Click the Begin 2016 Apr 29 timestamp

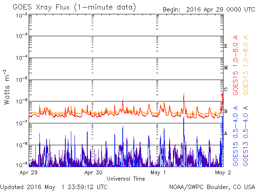coord(208,9)
